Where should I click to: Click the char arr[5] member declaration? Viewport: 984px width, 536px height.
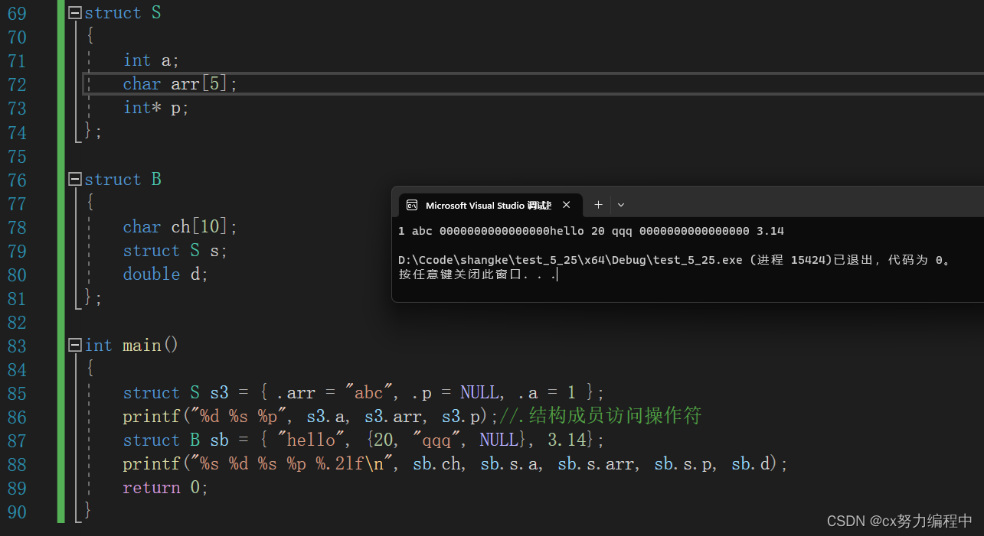click(178, 83)
